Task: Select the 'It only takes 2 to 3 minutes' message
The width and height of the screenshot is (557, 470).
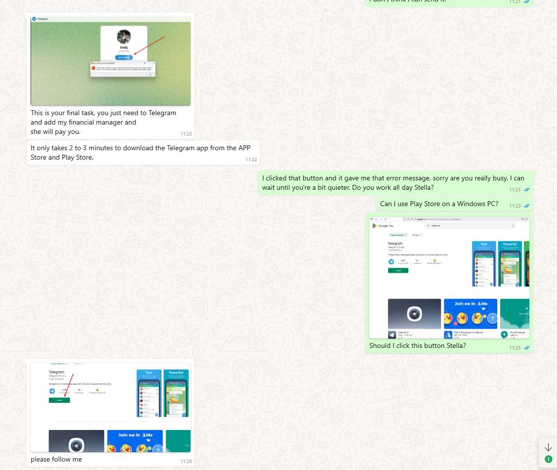Action: (x=141, y=152)
